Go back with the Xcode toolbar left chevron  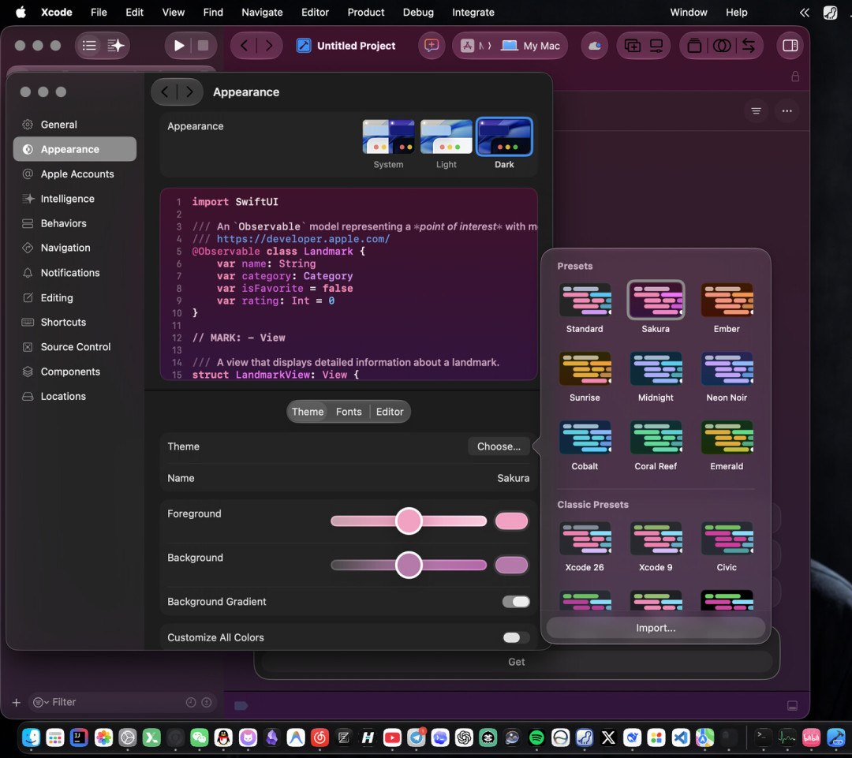point(244,46)
